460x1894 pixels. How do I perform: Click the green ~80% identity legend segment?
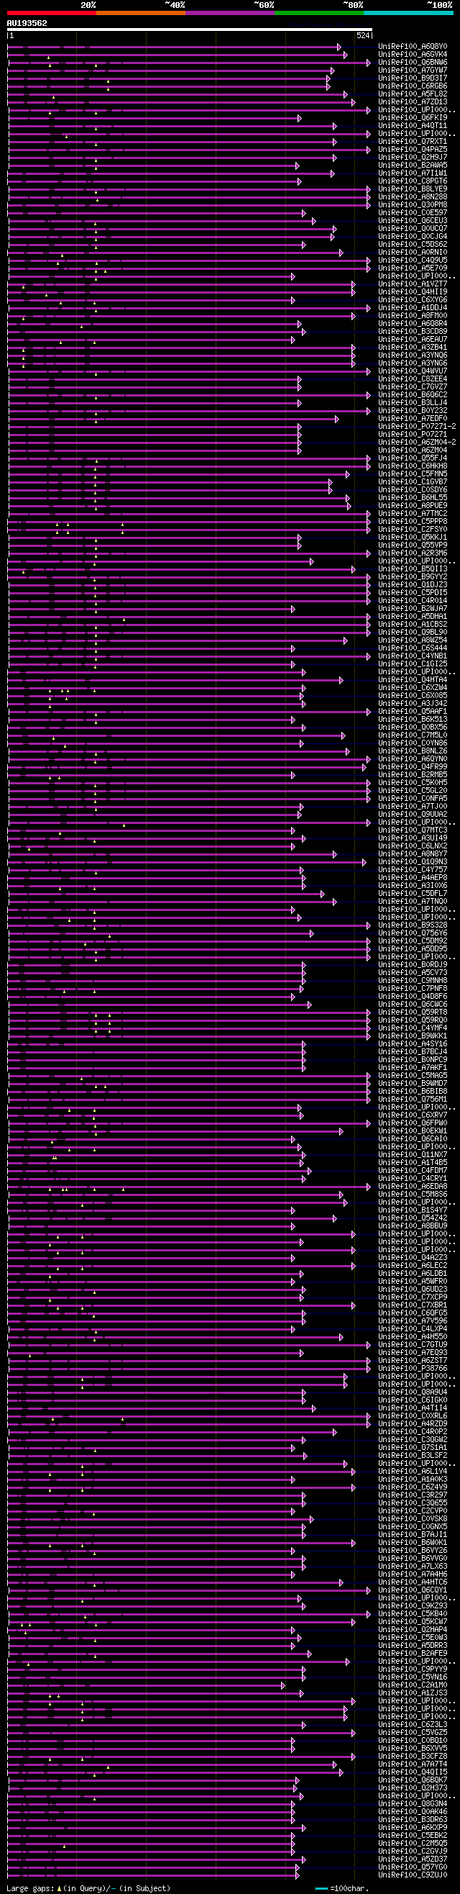(x=319, y=13)
